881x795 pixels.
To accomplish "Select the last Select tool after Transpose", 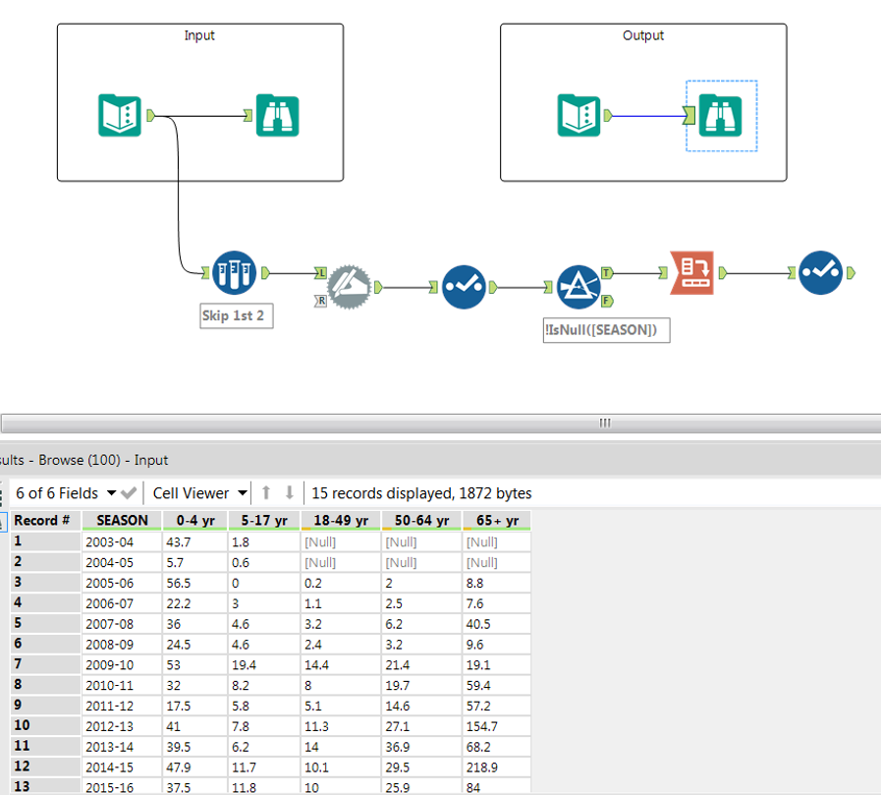I will [x=820, y=272].
